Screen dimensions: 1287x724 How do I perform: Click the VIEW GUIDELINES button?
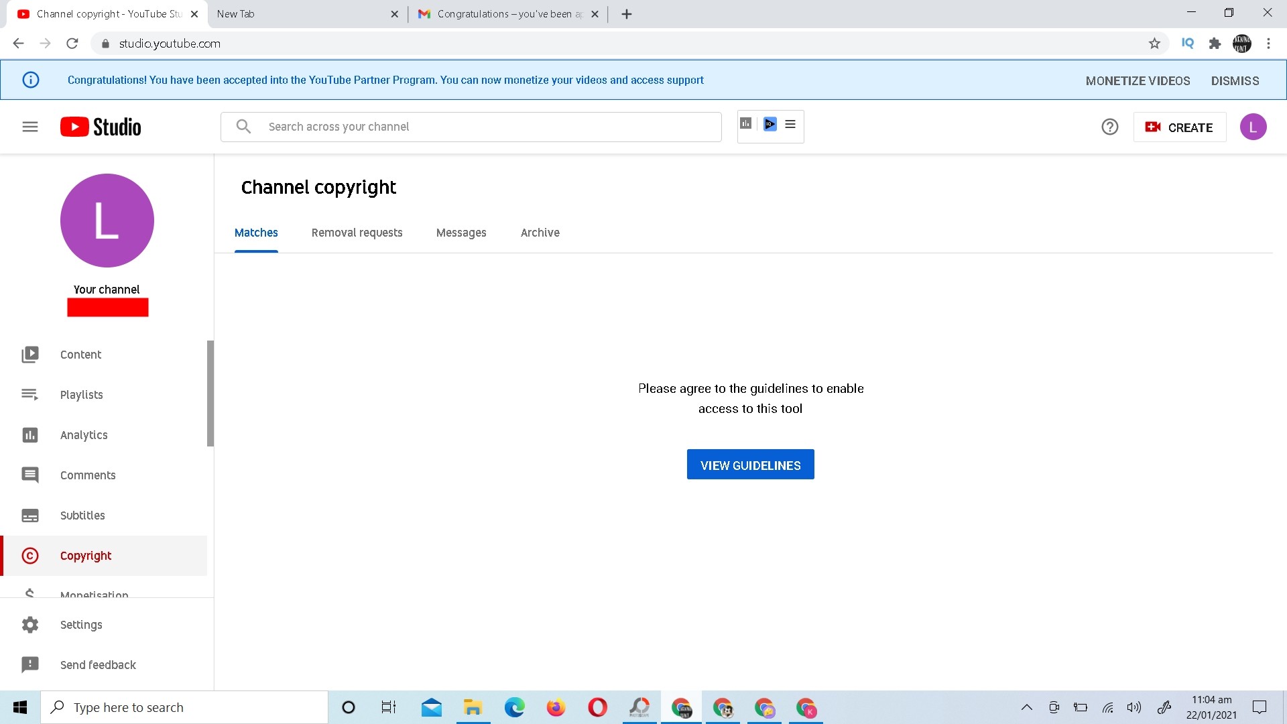(x=751, y=465)
